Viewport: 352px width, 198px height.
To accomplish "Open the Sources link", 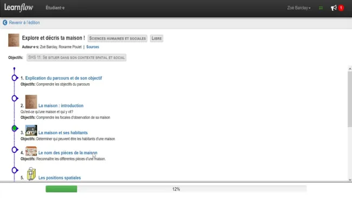I will pyautogui.click(x=93, y=47).
